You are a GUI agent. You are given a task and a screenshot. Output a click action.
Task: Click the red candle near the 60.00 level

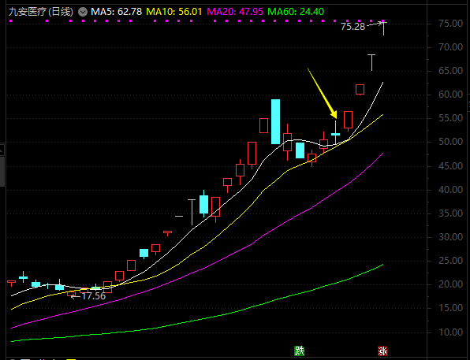point(360,90)
